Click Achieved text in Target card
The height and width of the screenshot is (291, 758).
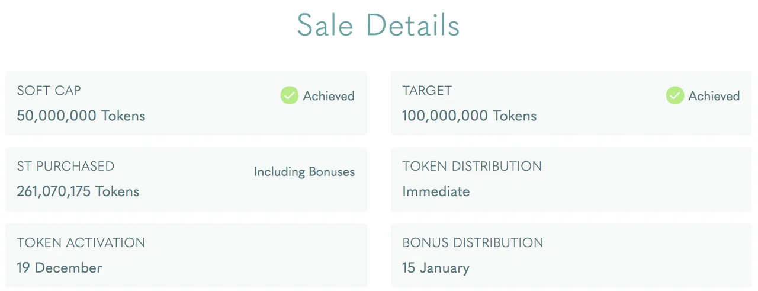(x=714, y=96)
